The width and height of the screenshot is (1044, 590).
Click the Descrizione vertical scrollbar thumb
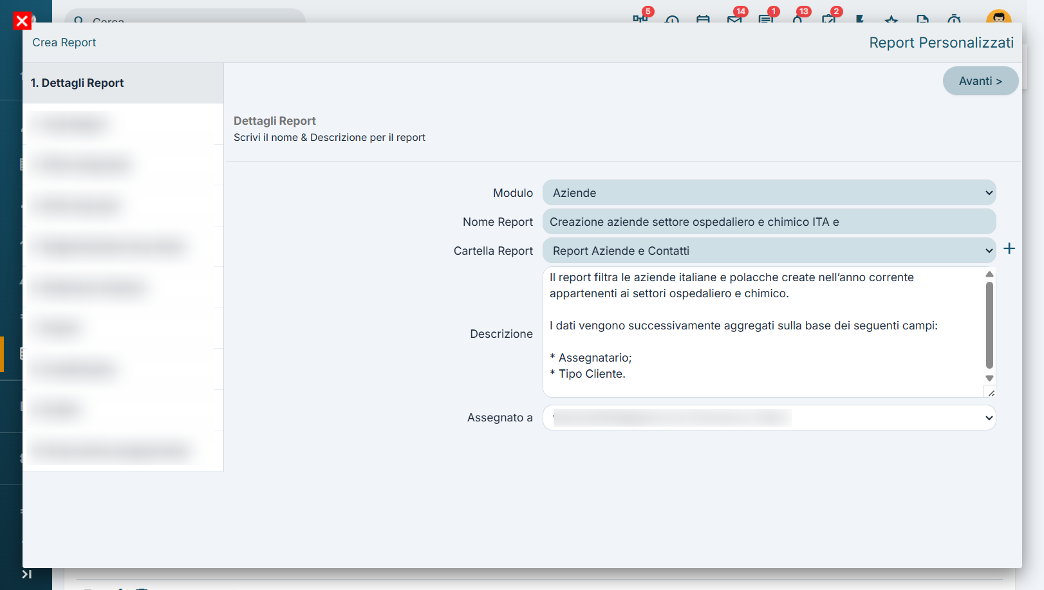coord(989,325)
